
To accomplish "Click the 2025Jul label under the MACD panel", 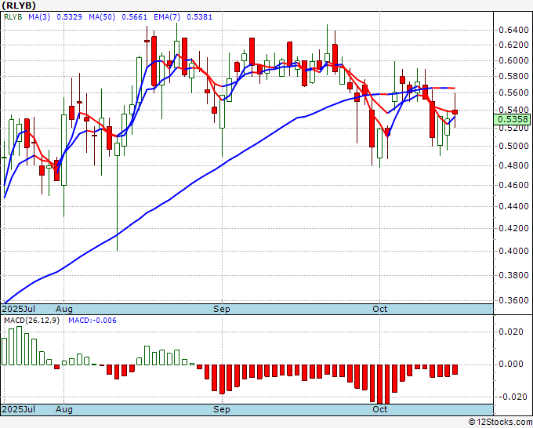I will click(x=18, y=409).
